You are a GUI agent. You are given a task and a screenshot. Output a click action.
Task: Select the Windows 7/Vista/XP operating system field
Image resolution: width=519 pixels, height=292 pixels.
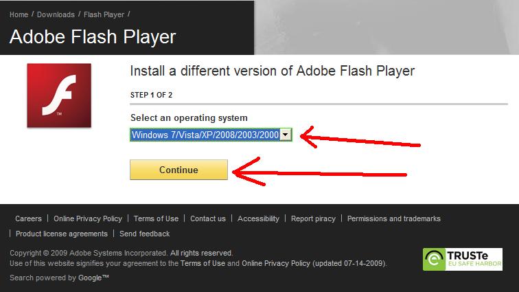tap(205, 135)
